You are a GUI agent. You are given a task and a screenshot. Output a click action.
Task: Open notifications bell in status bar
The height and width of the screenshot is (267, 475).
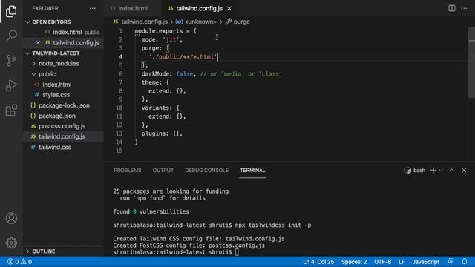tap(465, 262)
